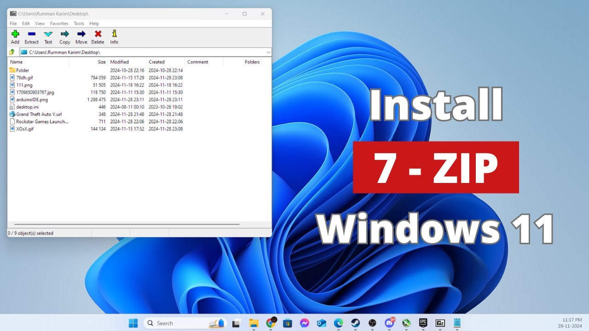Sort by the Name column header

pos(39,62)
